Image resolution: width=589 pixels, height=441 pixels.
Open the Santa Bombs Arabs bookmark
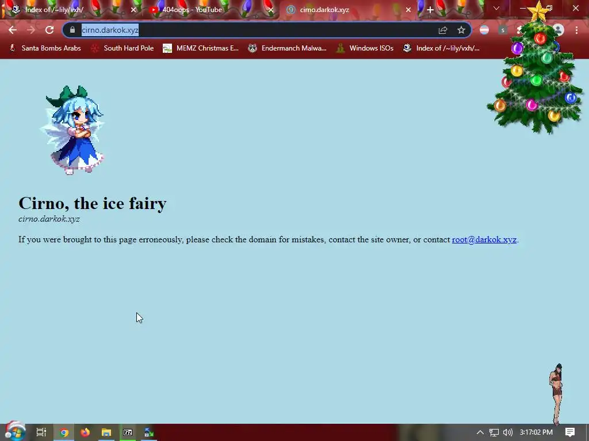click(45, 48)
